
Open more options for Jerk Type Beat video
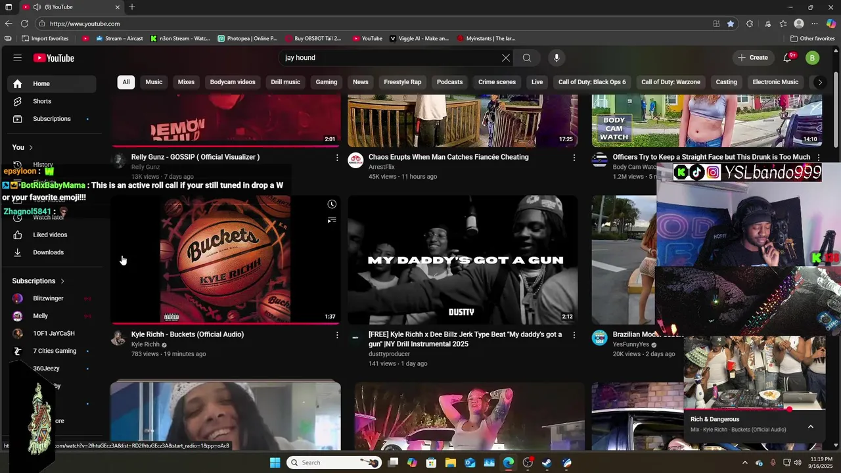tap(574, 335)
